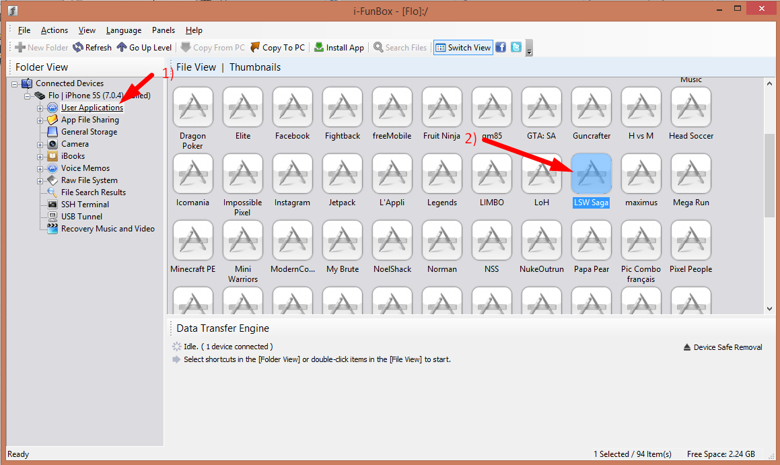Open USB Tunnel in the tree
This screenshot has width=780, height=465.
tap(81, 216)
